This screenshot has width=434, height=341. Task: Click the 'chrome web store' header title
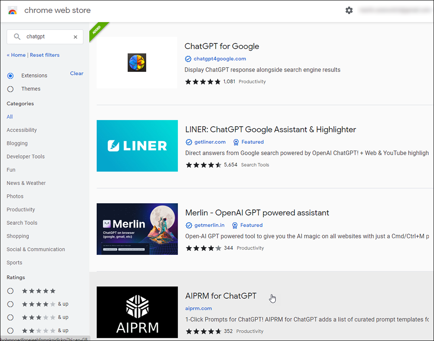coord(57,10)
